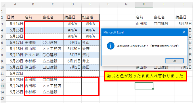The width and height of the screenshot is (195, 105).
Task: Click the blue information icon in dialog
Action: [x=110, y=46]
